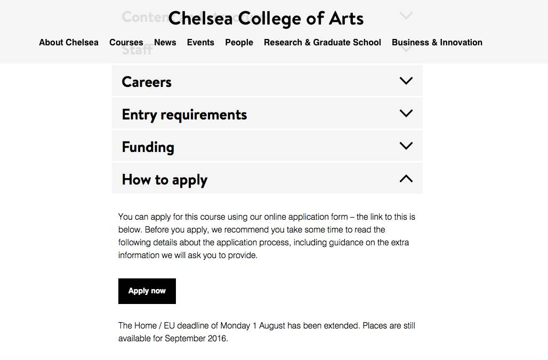Open Research & Graduate School menu

[x=323, y=43]
